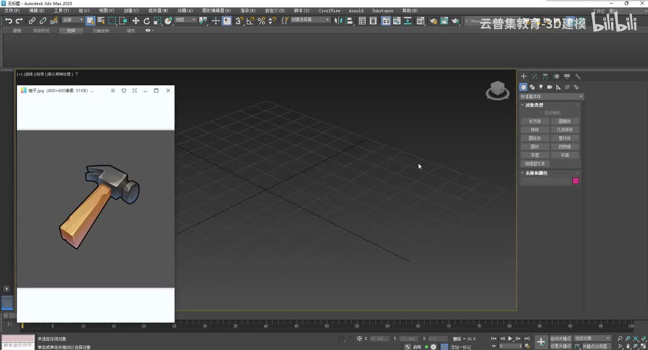The width and height of the screenshot is (648, 350).
Task: Toggle 自动关键点 auto key mode
Action: 560,338
